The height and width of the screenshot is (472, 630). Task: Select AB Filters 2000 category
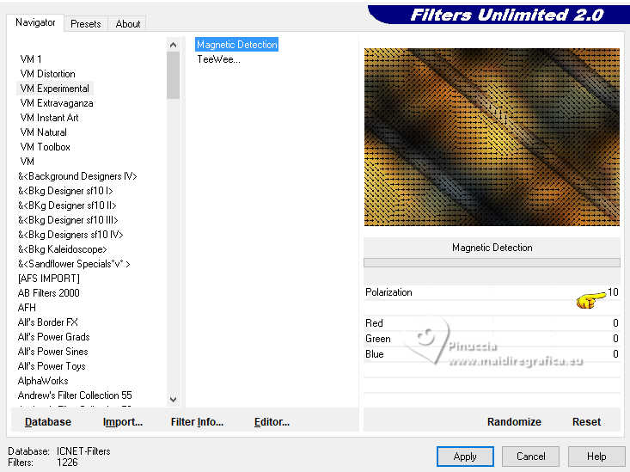coord(49,292)
